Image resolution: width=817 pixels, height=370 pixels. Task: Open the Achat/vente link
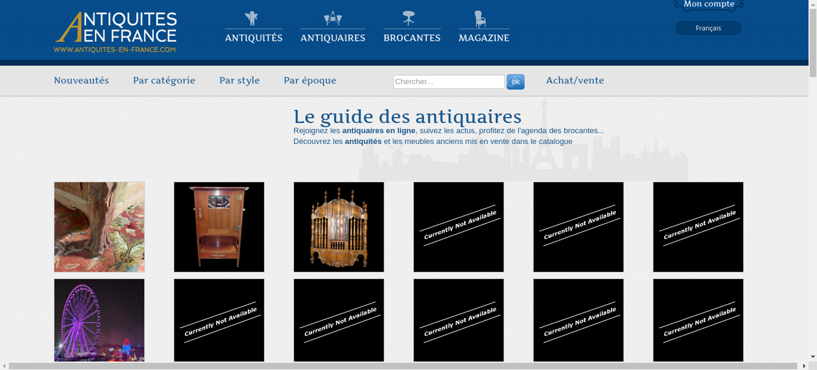(x=575, y=81)
